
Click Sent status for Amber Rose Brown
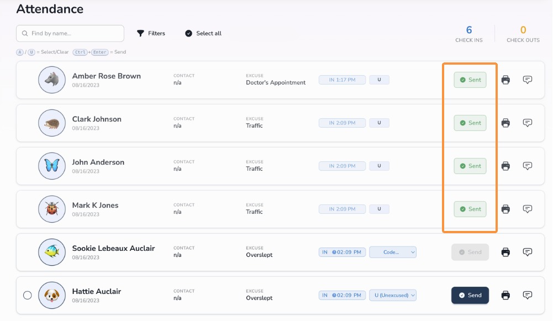pyautogui.click(x=470, y=80)
